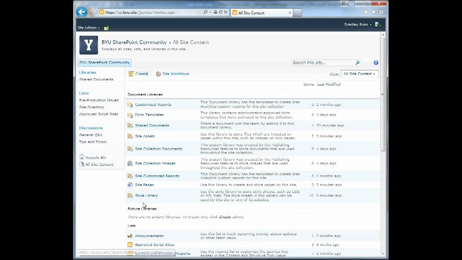Open Tips and Tricks discussion
The height and width of the screenshot is (260, 462).
(x=93, y=142)
